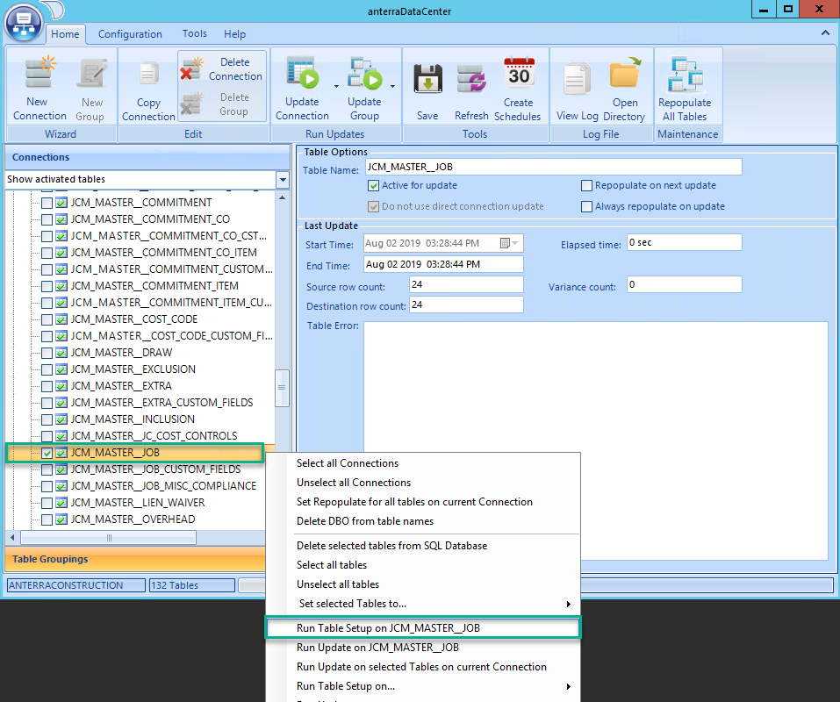Click the 132 Tables status bar entry
Screen dimensions: 840x702
191,585
